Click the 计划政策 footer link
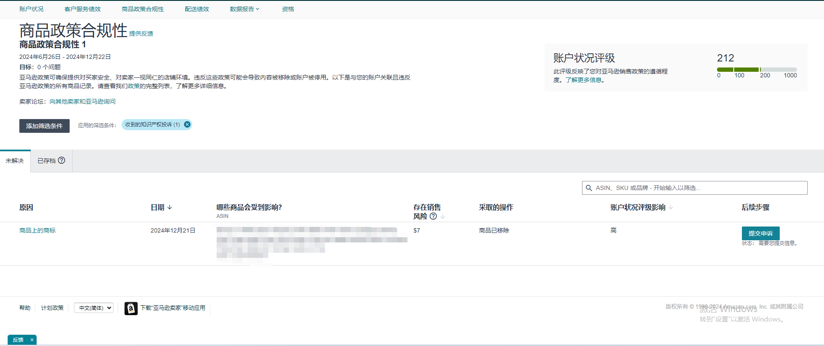This screenshot has height=346, width=824. point(52,308)
